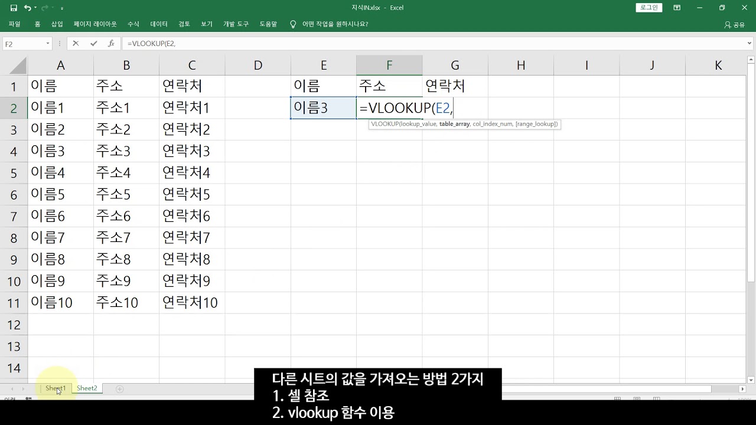Confirm the formula with the checkmark
Viewport: 756px width, 425px height.
(x=93, y=44)
